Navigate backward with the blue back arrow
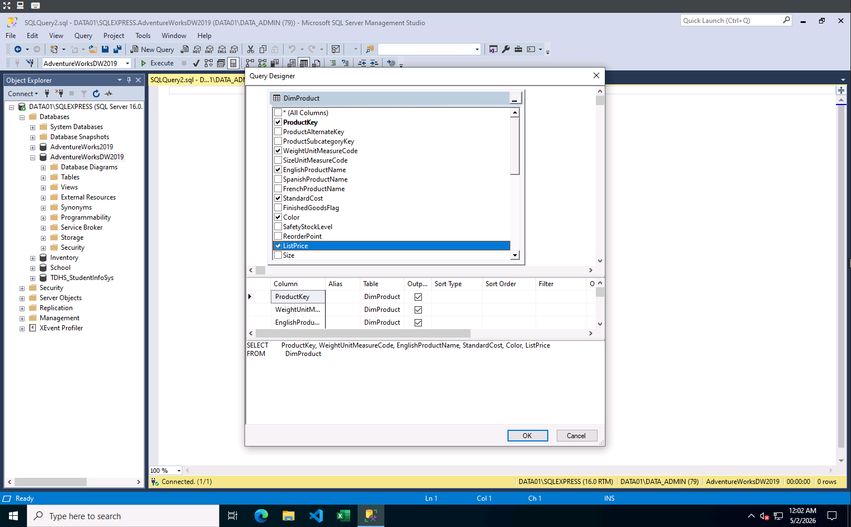This screenshot has height=527, width=851. 18,49
